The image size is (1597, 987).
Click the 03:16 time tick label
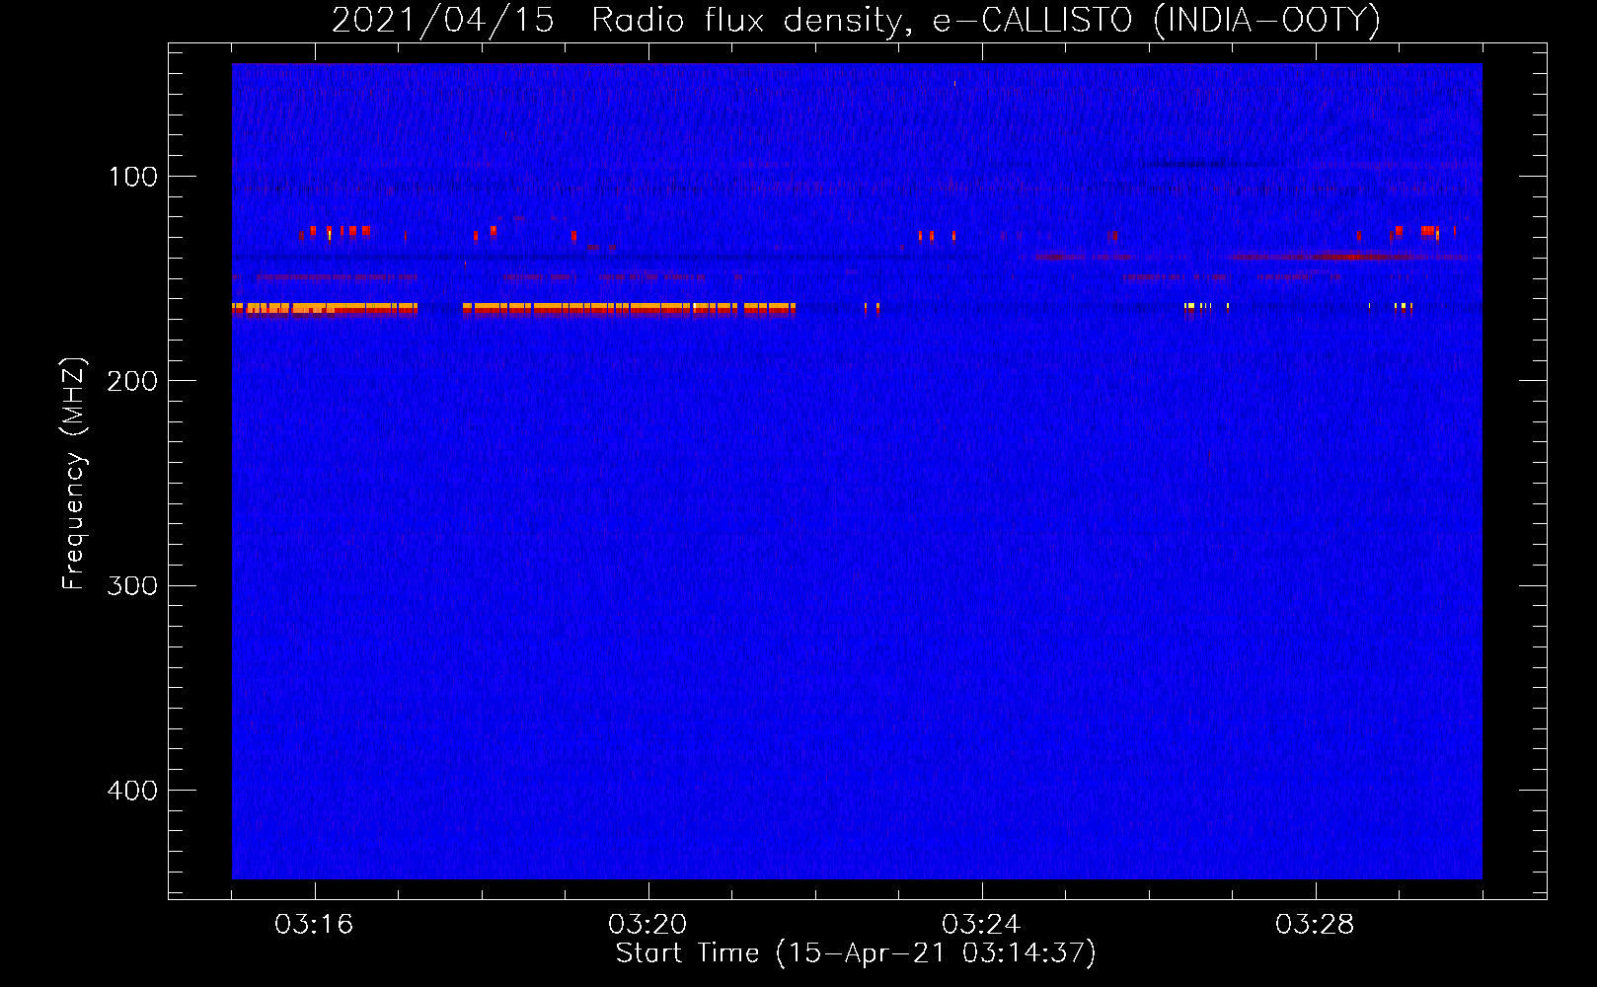coord(314,925)
